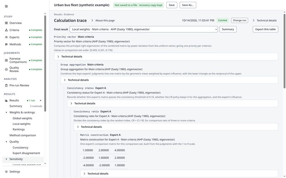Open Results bar chart icon
This screenshot has height=178, width=286.
click(x=6, y=100)
